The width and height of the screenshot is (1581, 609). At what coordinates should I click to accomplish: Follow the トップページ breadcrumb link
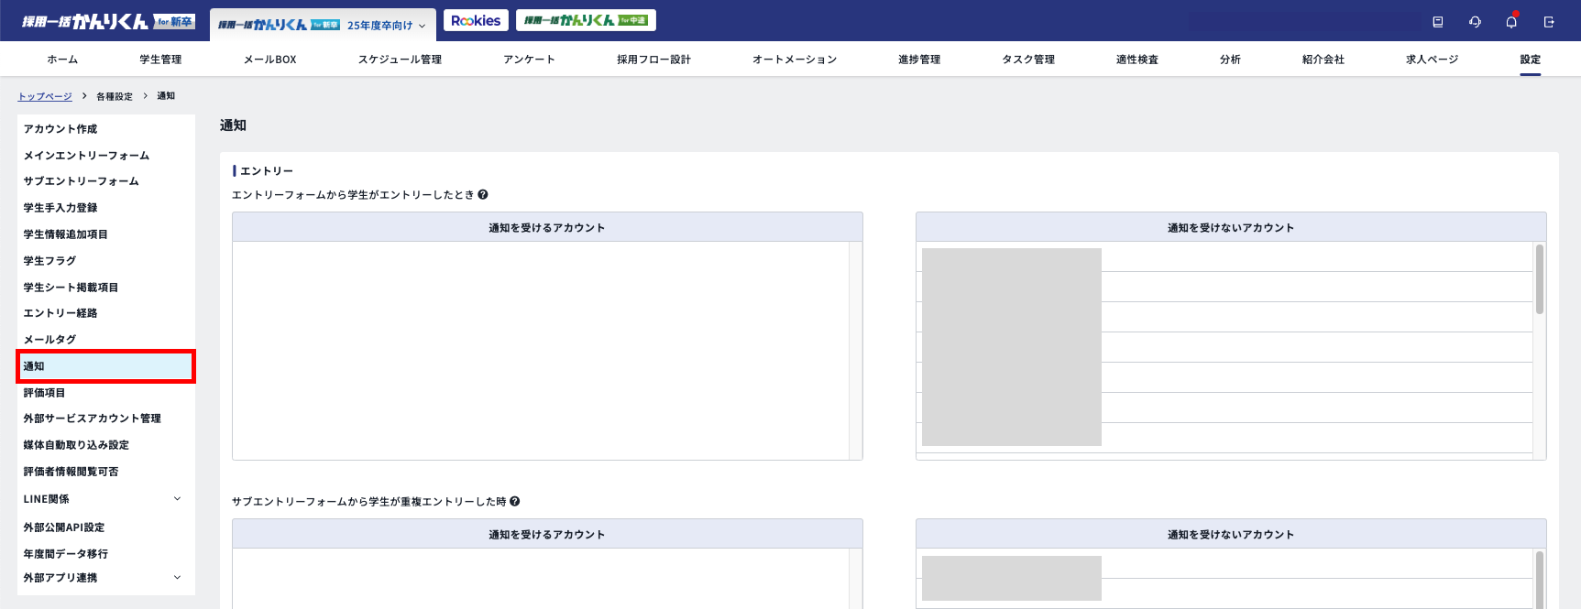pos(45,96)
